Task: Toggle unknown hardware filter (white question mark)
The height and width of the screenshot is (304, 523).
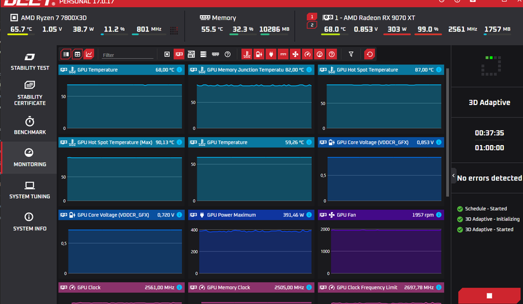Action: tap(228, 54)
